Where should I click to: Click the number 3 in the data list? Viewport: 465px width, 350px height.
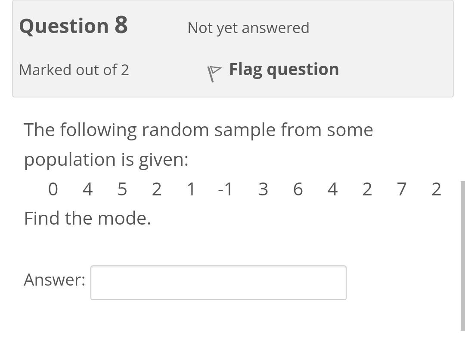[263, 189]
